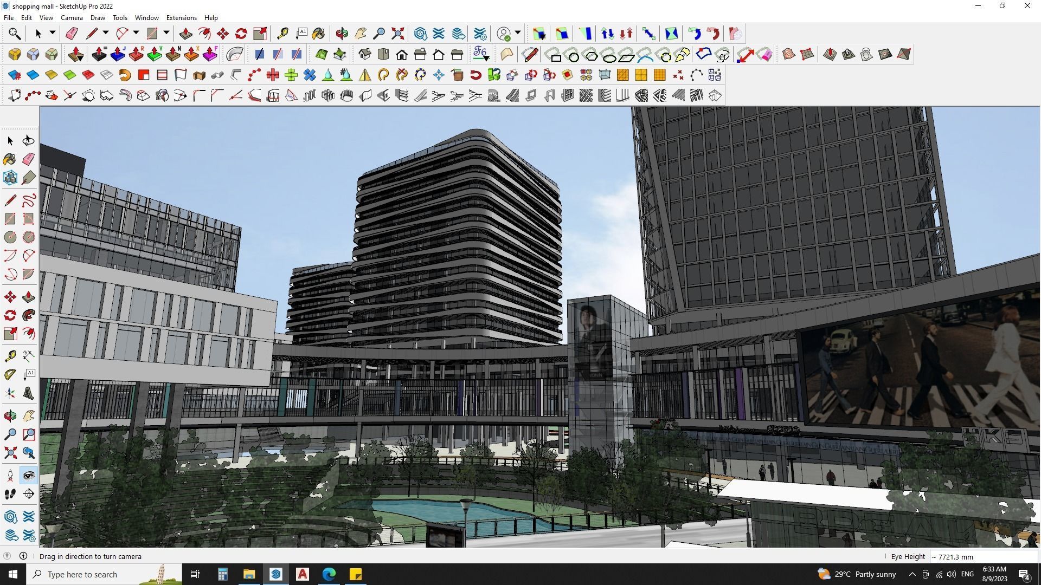The width and height of the screenshot is (1041, 585).
Task: Click the Zoom Extents icon in top toolbar
Action: point(398,34)
